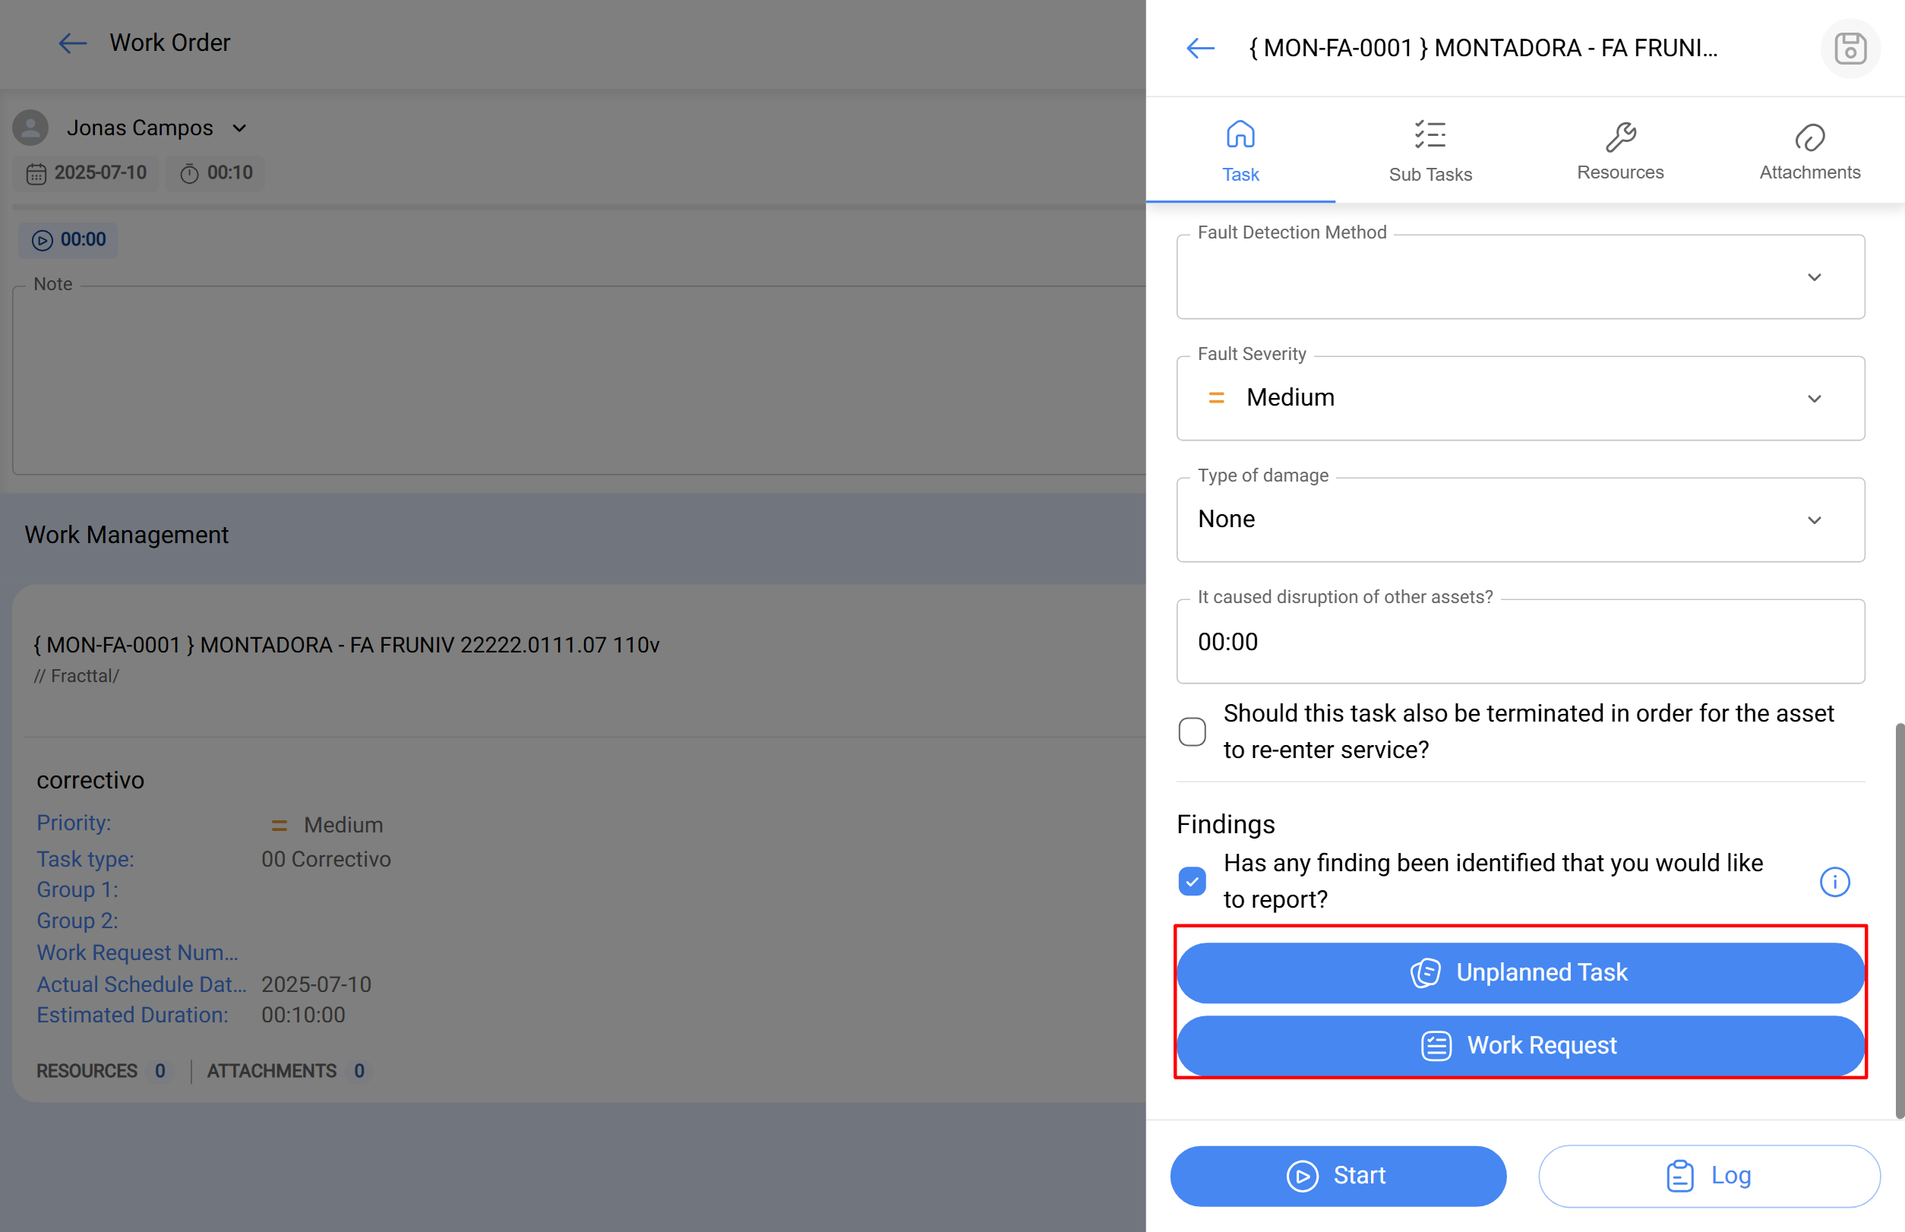The width and height of the screenshot is (1905, 1232).
Task: Click the calendar icon near Jonas Campos
Action: point(36,173)
